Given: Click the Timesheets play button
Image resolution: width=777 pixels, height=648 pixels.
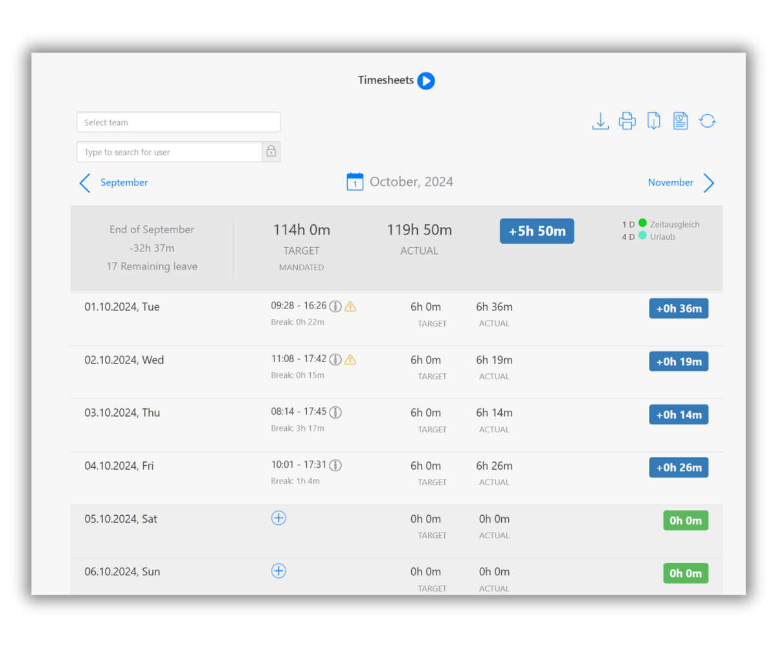Looking at the screenshot, I should tap(426, 80).
